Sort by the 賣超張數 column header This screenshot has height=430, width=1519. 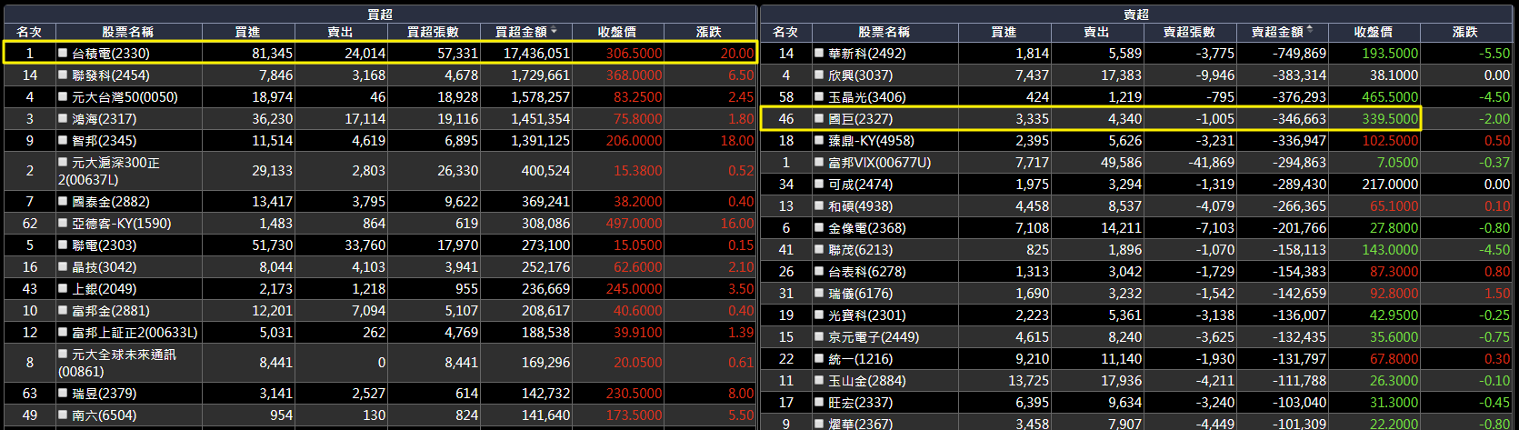point(1189,32)
